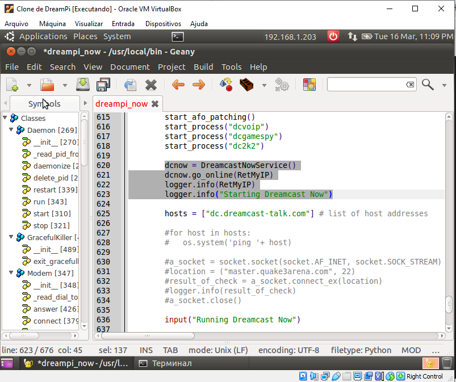Open the System menu in top panel
The width and height of the screenshot is (456, 382).
[x=117, y=36]
